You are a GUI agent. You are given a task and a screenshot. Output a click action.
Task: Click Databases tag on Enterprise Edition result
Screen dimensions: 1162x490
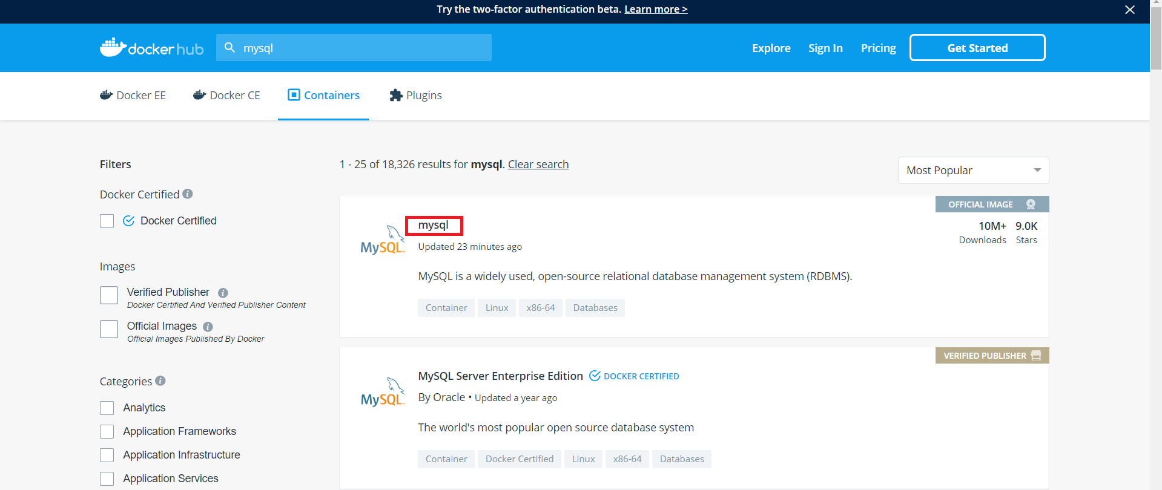(682, 459)
